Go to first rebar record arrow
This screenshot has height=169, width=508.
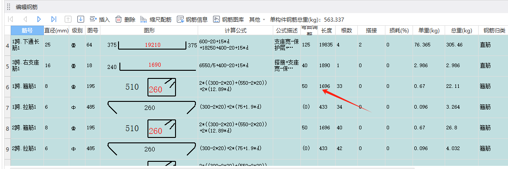click(x=10, y=19)
